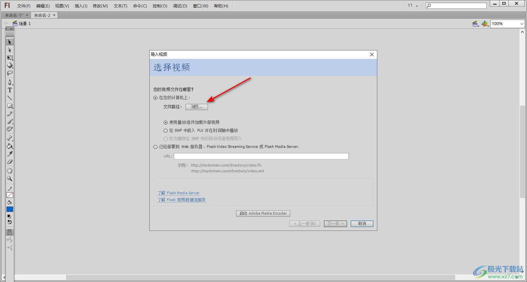
Task: Click the black and white colors icon
Action: (x=9, y=216)
